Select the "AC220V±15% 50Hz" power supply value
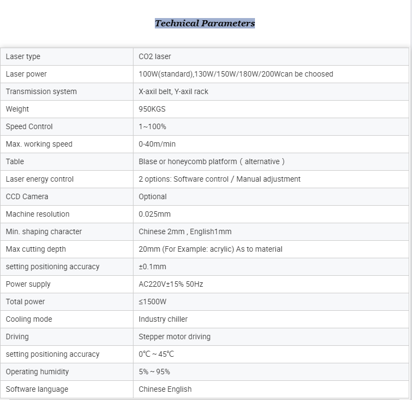This screenshot has height=400, width=412. 171,284
